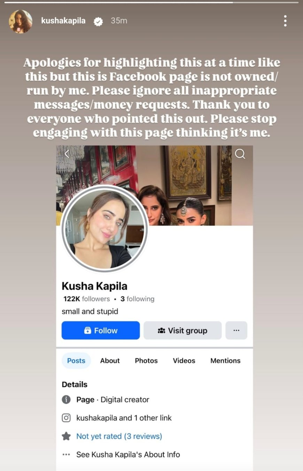
Task: Open the profile picture of the Facebook page
Action: coord(105,229)
